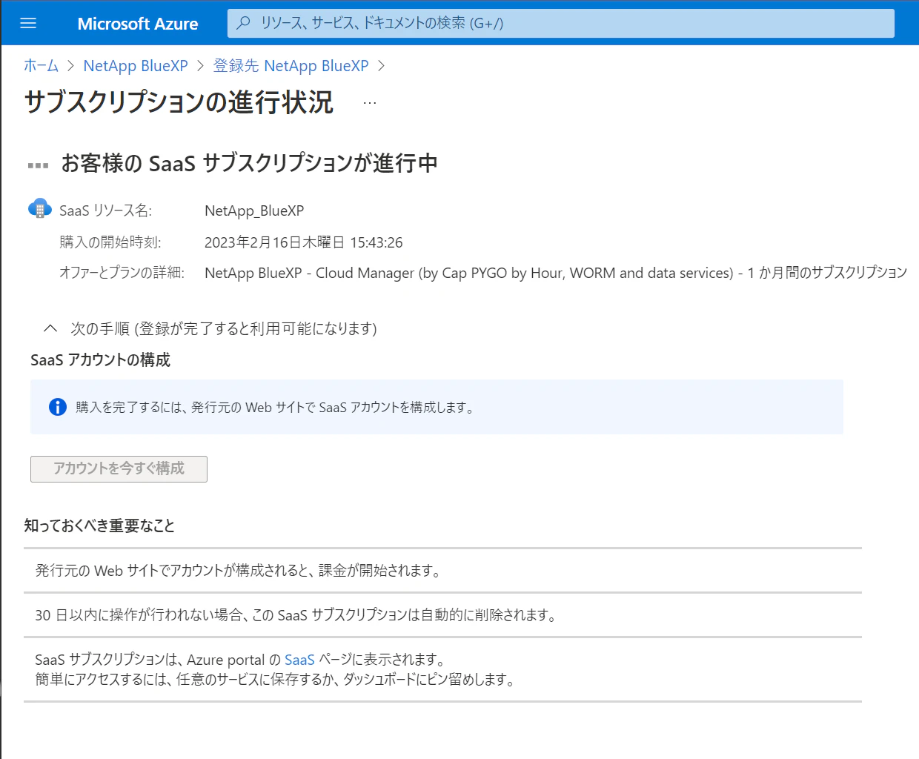Image resolution: width=919 pixels, height=759 pixels.
Task: Open the ellipsis menu beside page title
Action: click(x=370, y=103)
